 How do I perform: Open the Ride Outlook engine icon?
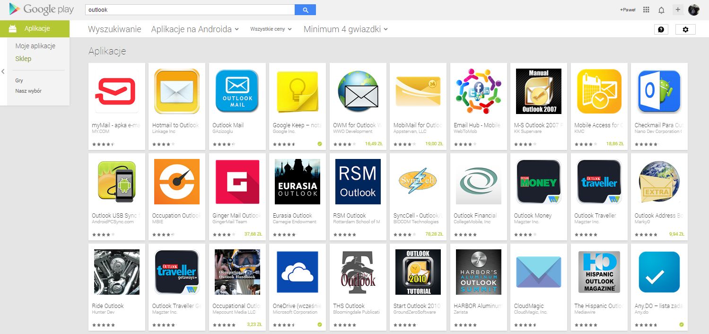[116, 272]
